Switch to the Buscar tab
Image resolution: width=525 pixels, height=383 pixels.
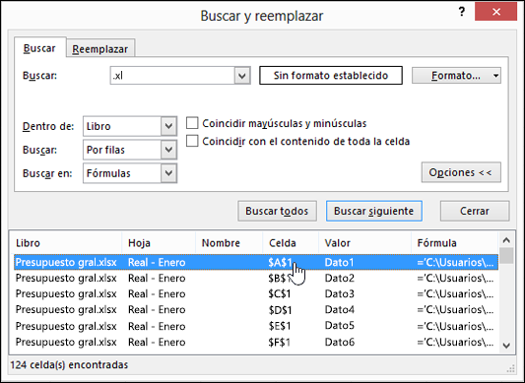click(39, 48)
